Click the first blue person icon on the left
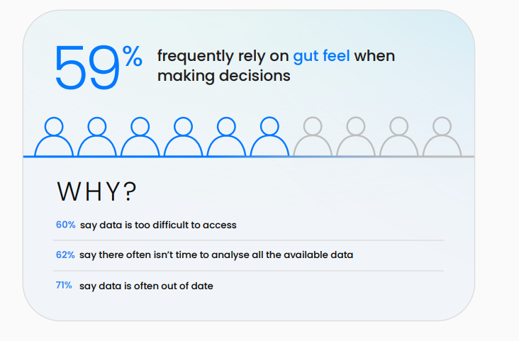 click(x=54, y=137)
